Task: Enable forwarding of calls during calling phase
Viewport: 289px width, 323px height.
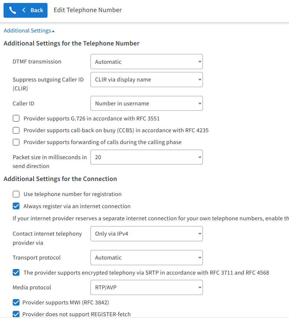Action: [x=16, y=142]
